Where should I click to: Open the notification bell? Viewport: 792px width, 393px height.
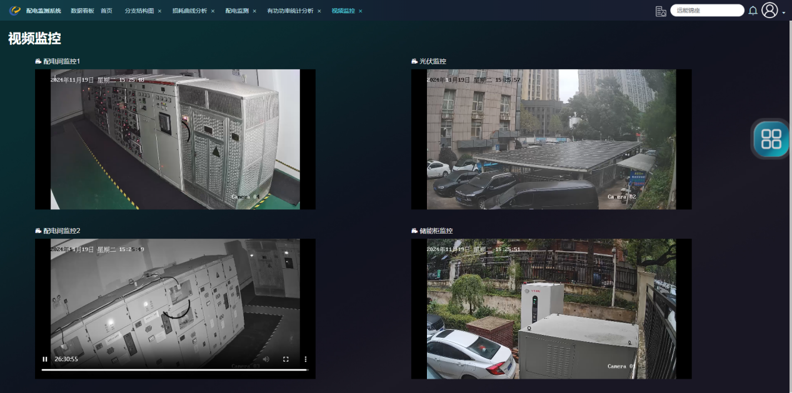pyautogui.click(x=753, y=11)
